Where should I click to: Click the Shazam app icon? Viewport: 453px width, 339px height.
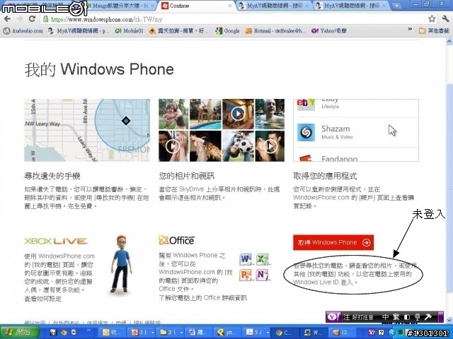click(306, 132)
